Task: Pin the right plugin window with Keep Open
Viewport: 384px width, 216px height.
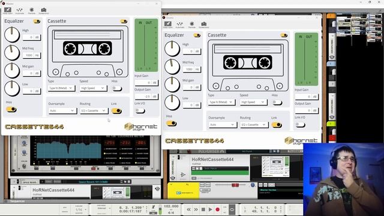Action: [x=168, y=25]
